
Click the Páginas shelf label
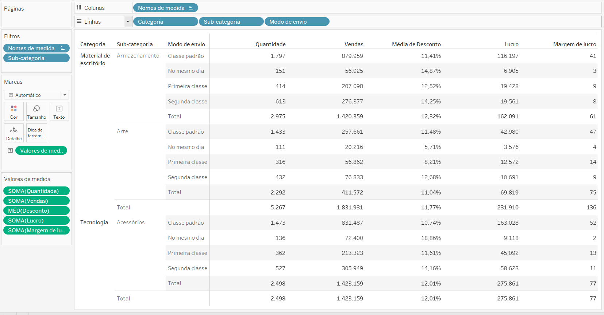point(14,8)
